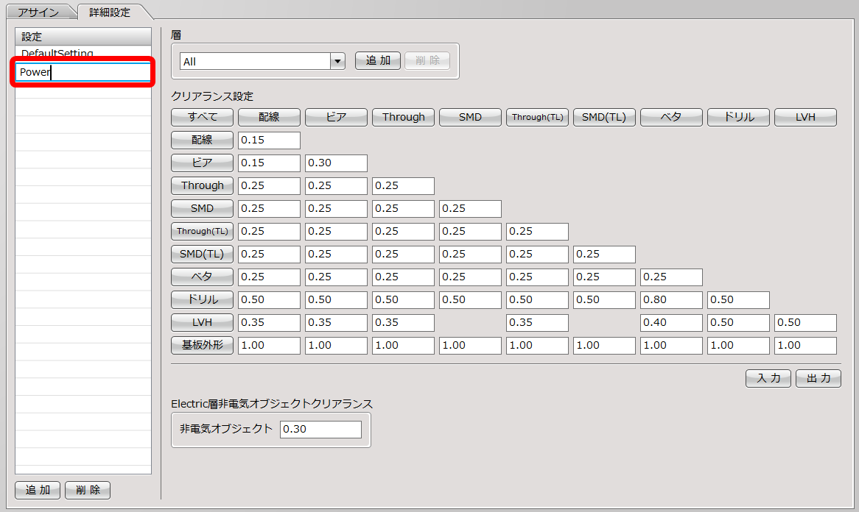Click the ドリル-ベタ clearance field 0.80
The image size is (859, 512).
(671, 299)
